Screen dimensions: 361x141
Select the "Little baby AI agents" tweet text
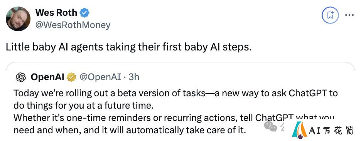(128, 47)
